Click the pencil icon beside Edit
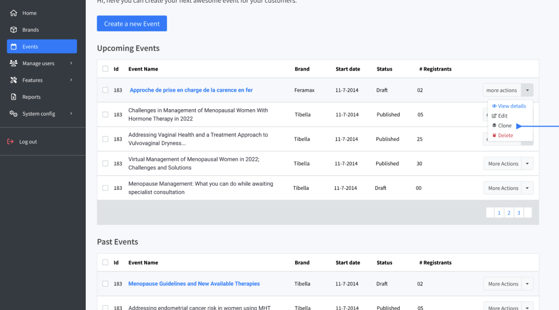 (x=494, y=116)
